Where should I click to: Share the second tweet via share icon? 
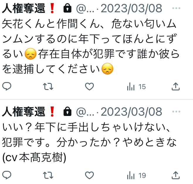click(176, 175)
